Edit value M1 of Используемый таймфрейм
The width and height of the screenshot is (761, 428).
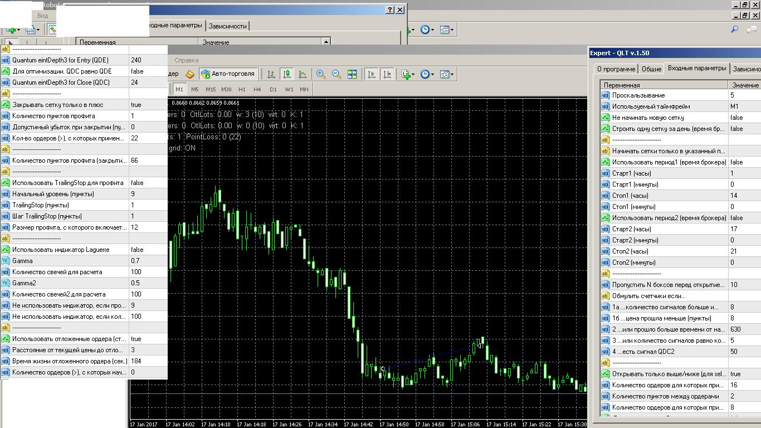(x=744, y=106)
